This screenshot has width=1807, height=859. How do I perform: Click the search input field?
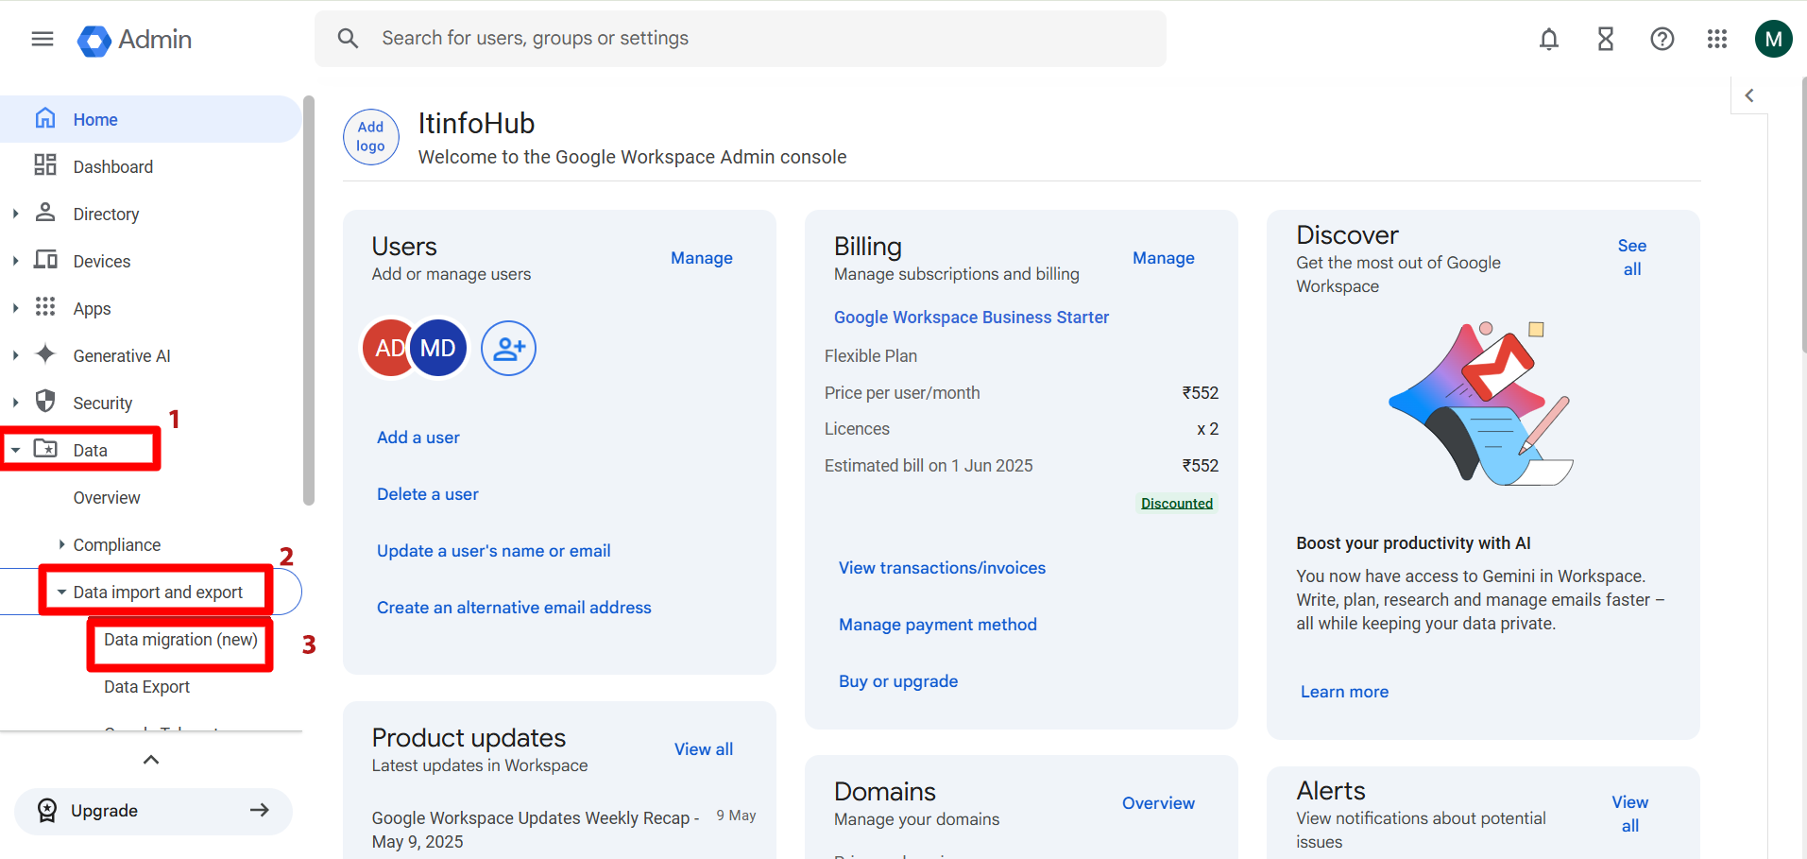point(741,39)
